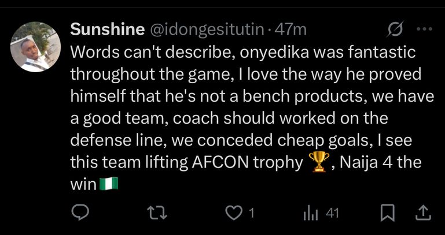This screenshot has width=445, height=235.
Task: Open the @idongesitutin handle link
Action: pos(207,28)
